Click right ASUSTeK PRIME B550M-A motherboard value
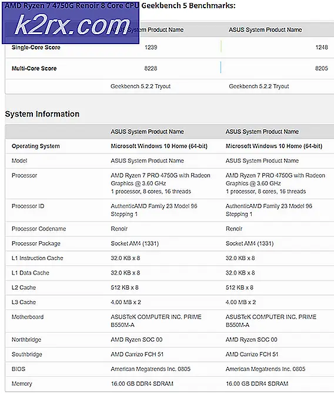 coord(271,321)
